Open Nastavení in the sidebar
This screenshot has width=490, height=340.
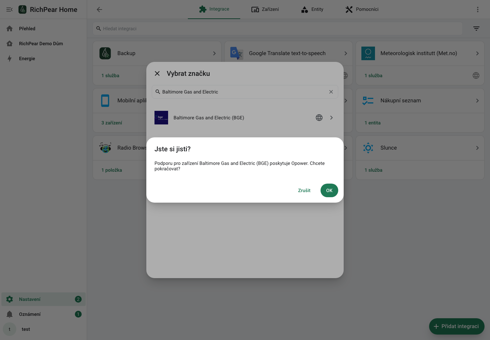[44, 299]
